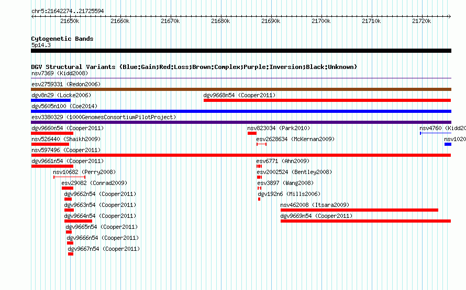Click the red dgv9663n54 loss bar
Image resolution: width=466 pixels, height=290 pixels.
pyautogui.click(x=69, y=210)
